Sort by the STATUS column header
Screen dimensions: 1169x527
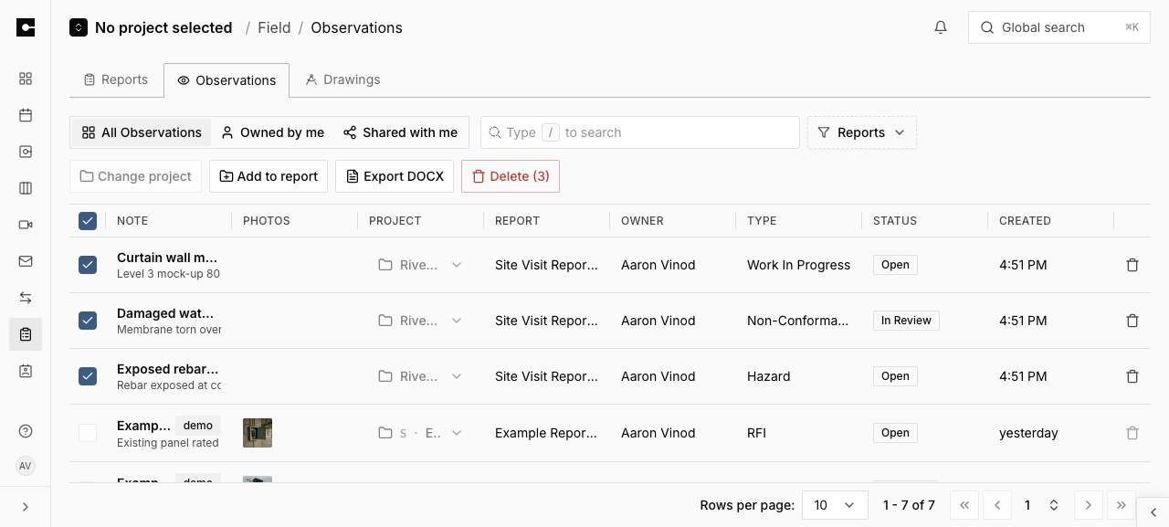pos(895,221)
